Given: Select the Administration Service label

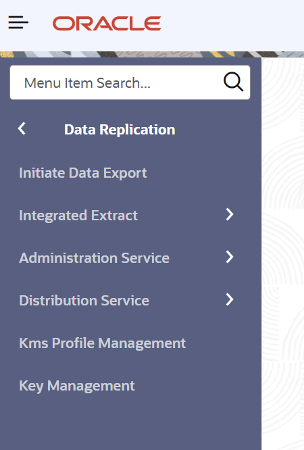Looking at the screenshot, I should click(94, 258).
